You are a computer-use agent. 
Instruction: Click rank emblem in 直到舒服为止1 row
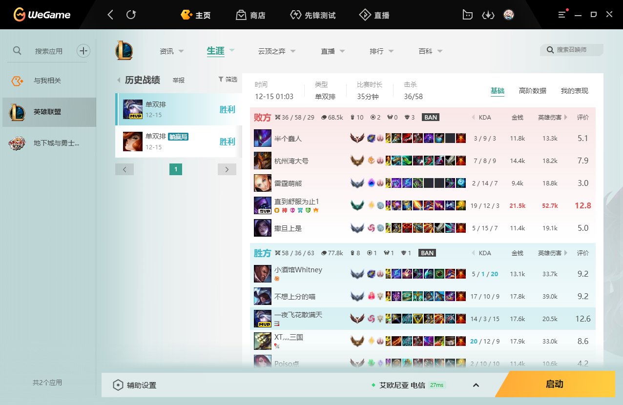coord(357,205)
